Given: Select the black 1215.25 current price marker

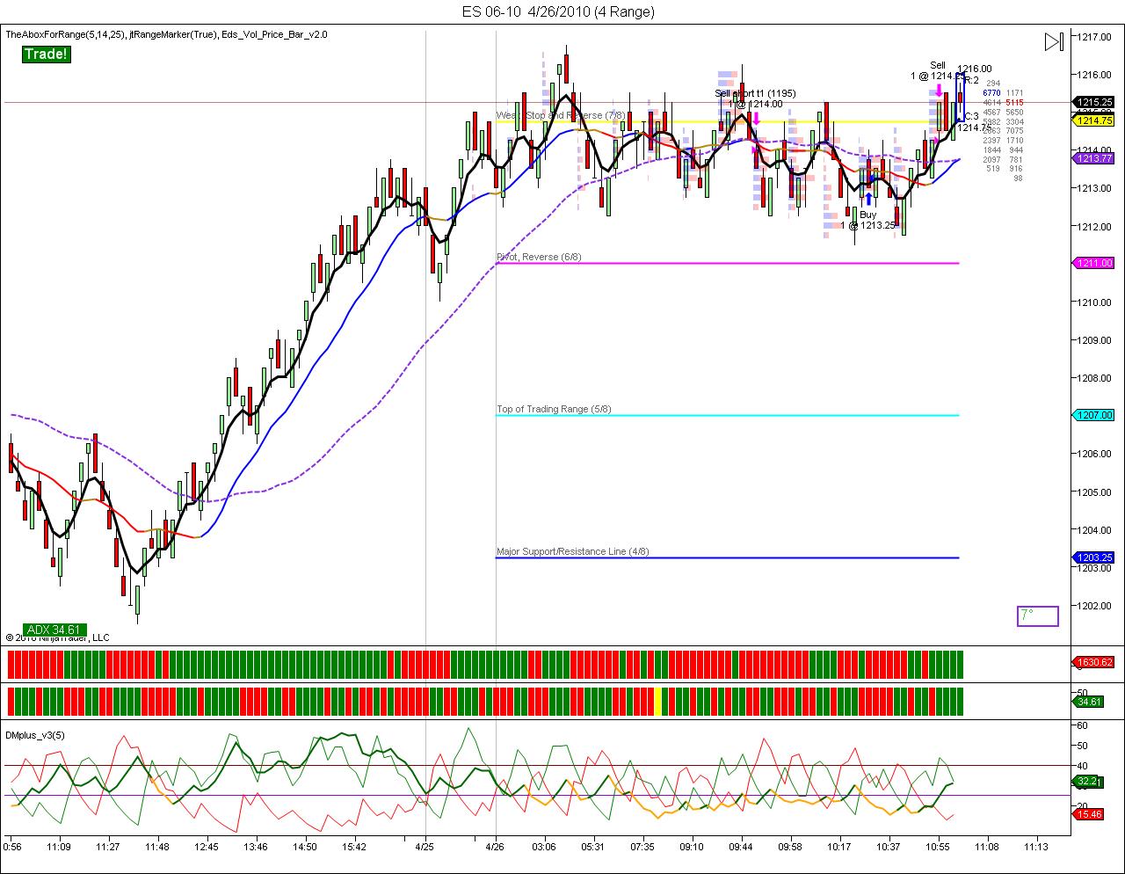Looking at the screenshot, I should 1093,102.
